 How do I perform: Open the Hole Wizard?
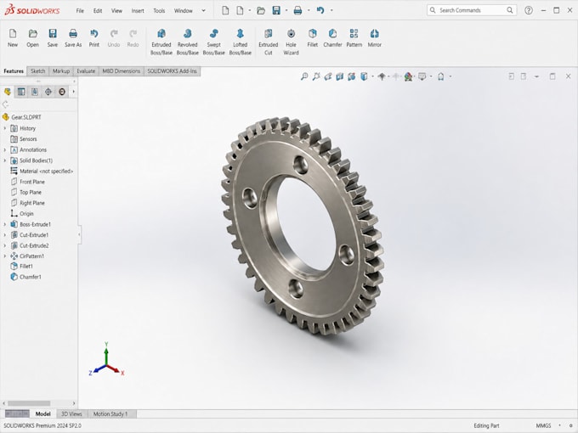click(291, 42)
